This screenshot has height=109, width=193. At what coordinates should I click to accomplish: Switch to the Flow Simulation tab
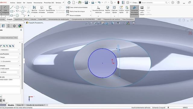click(x=128, y=19)
